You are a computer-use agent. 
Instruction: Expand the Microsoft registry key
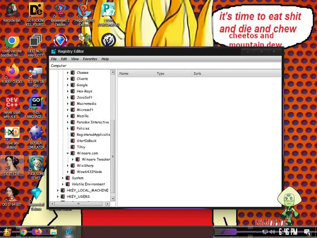(x=68, y=110)
